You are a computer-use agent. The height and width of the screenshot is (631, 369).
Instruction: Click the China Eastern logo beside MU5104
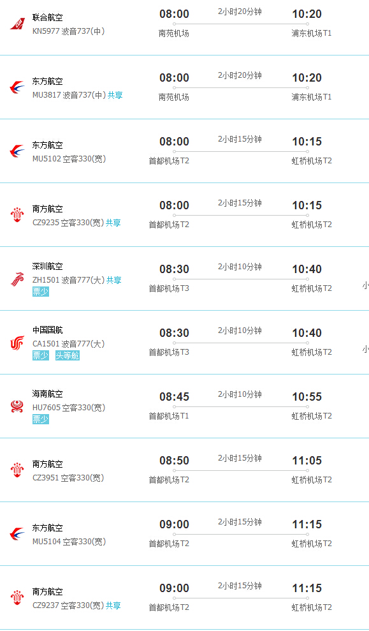(17, 534)
